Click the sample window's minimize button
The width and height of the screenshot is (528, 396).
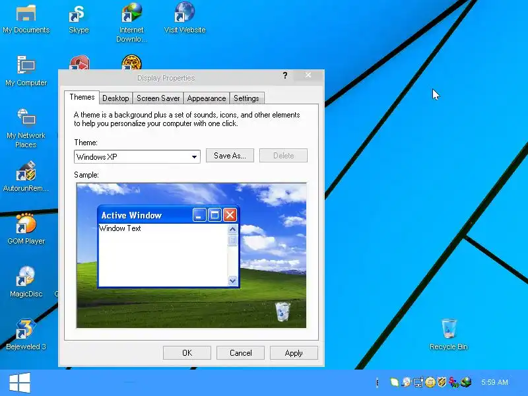tap(199, 215)
